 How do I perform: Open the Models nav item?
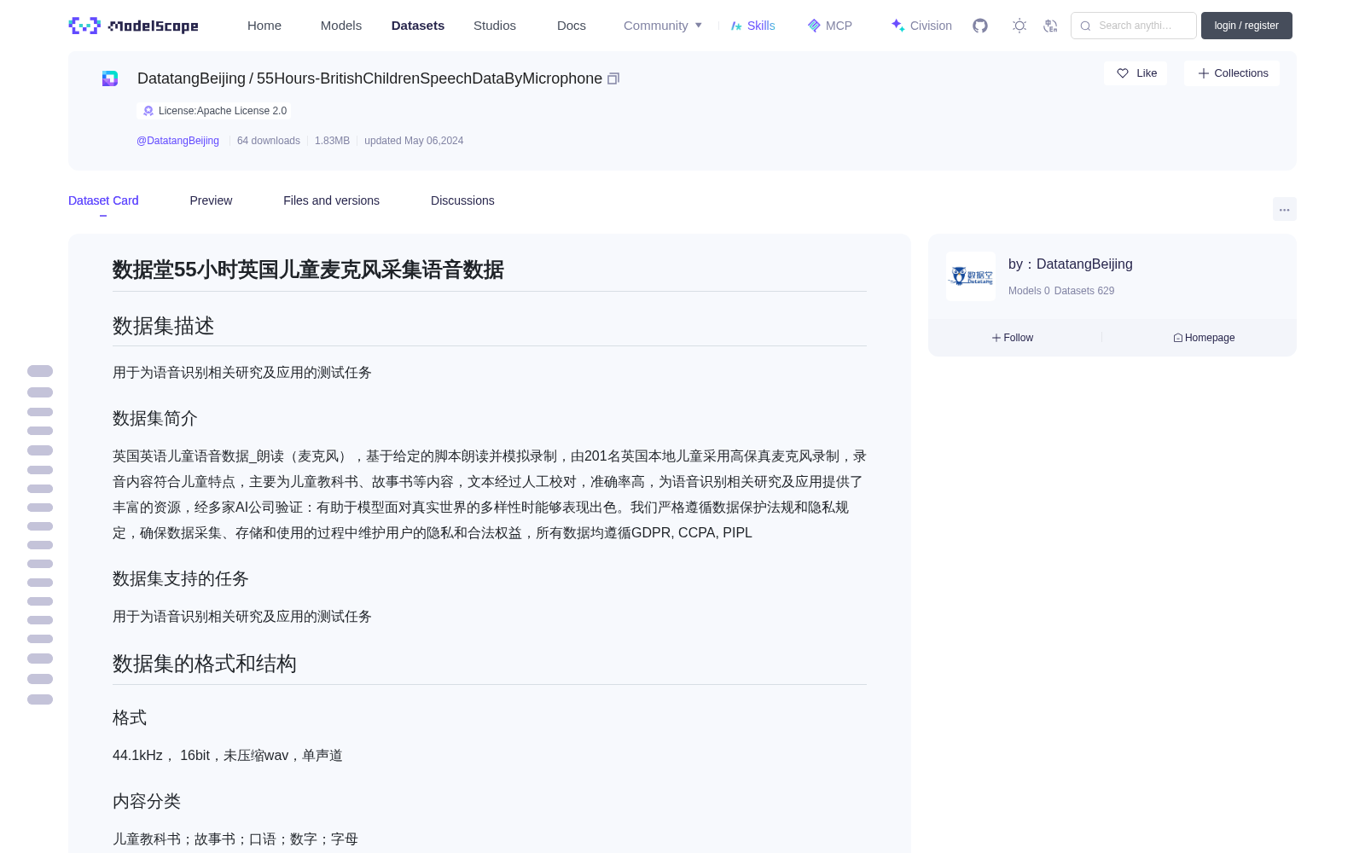[x=341, y=26]
